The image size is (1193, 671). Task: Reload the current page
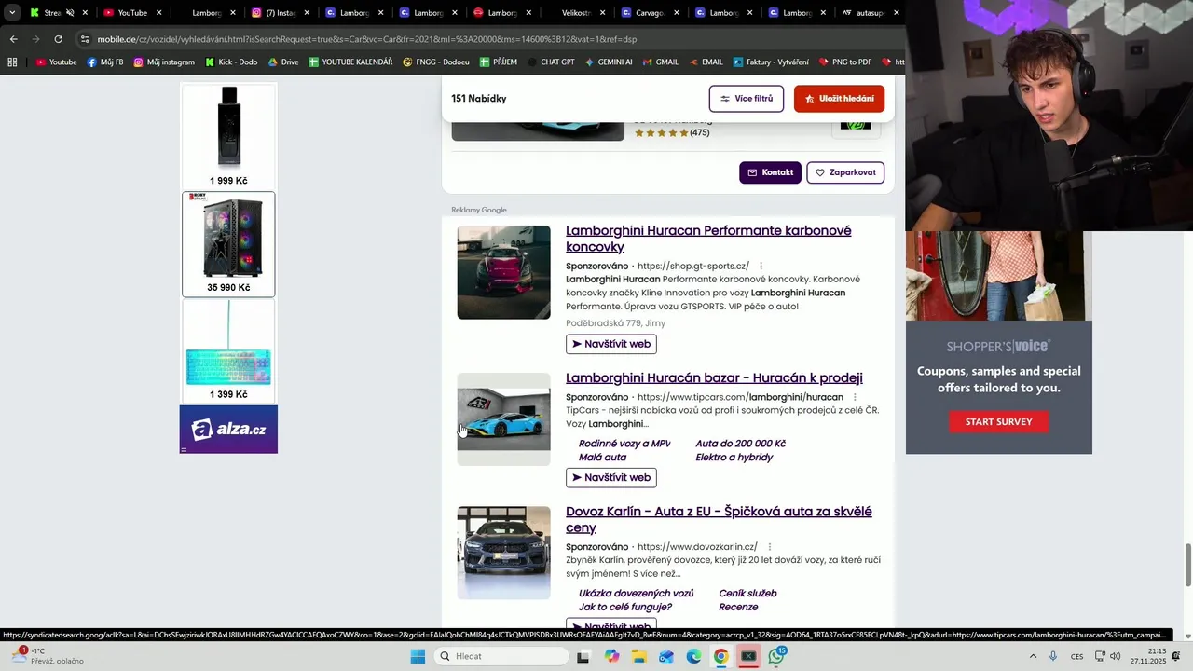pos(58,39)
